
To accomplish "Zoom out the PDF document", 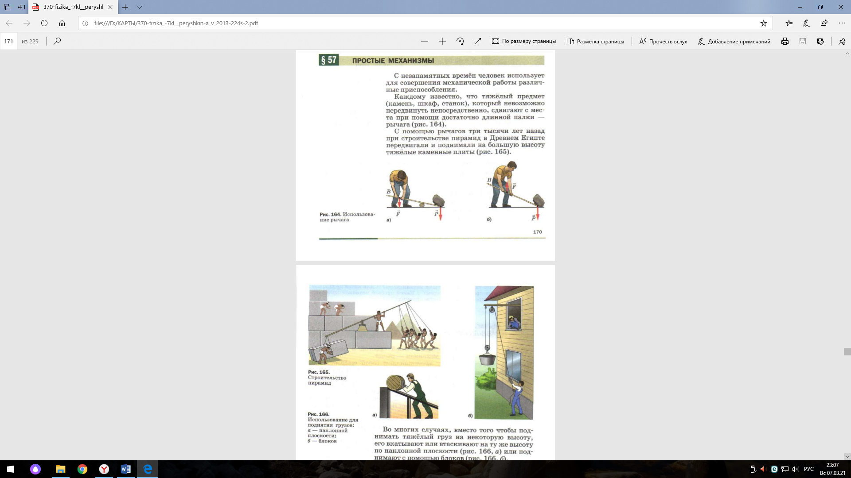I will click(425, 41).
